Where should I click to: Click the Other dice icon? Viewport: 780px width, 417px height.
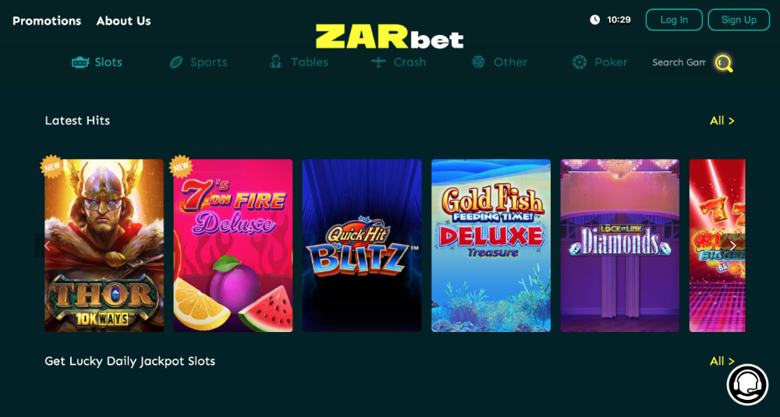478,62
